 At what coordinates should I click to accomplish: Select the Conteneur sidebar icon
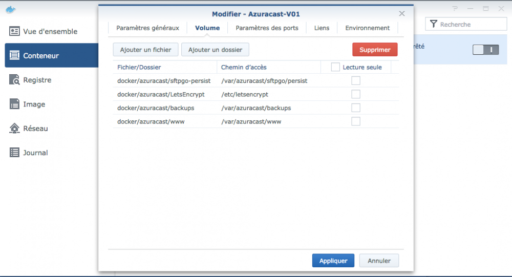(14, 55)
